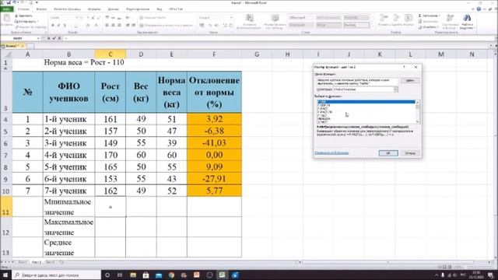Viewport: 498px width, 280px height.
Task: Click the decrease indent icon
Action: (128, 25)
